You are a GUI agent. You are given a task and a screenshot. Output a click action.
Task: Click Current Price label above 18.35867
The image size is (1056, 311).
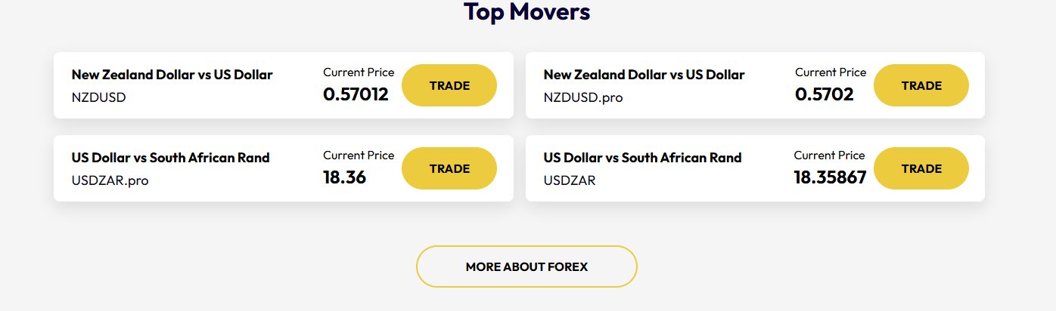pos(829,155)
